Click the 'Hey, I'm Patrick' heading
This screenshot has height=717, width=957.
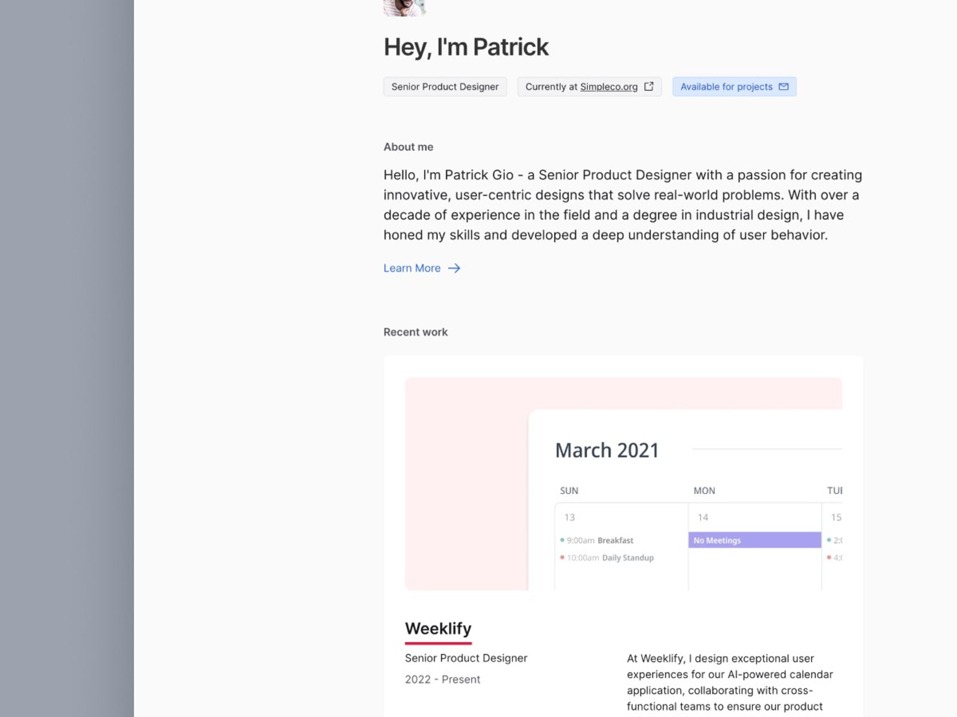point(466,47)
